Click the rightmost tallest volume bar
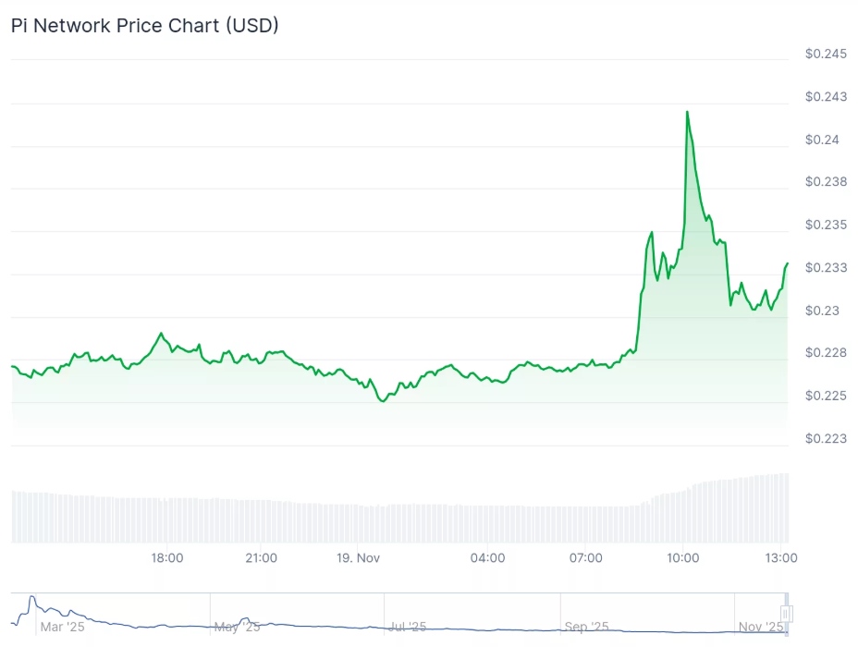This screenshot has height=647, width=858. point(786,507)
